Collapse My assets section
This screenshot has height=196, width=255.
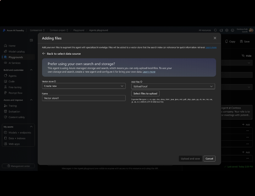pyautogui.click(x=31, y=127)
